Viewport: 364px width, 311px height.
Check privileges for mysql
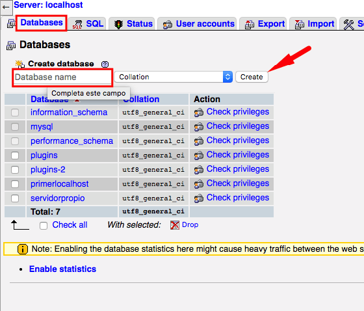pyautogui.click(x=238, y=126)
